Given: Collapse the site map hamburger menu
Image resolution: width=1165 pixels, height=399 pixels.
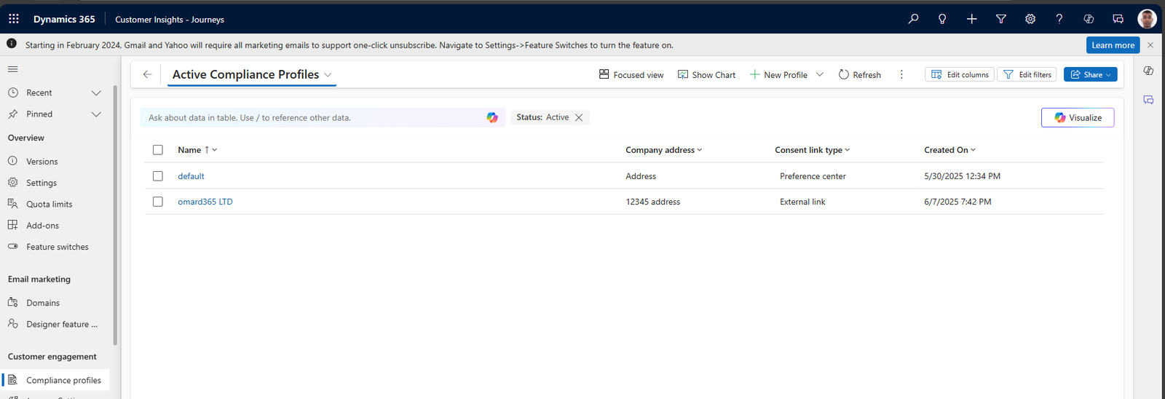Looking at the screenshot, I should pyautogui.click(x=13, y=69).
